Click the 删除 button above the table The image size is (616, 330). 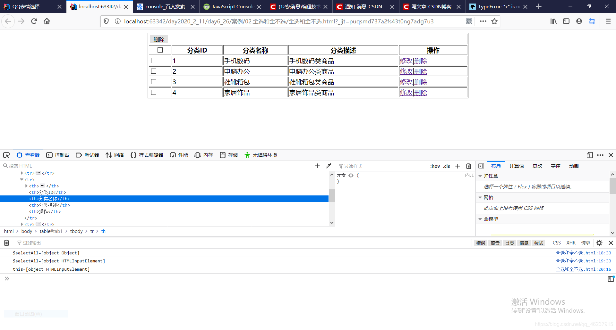(159, 39)
